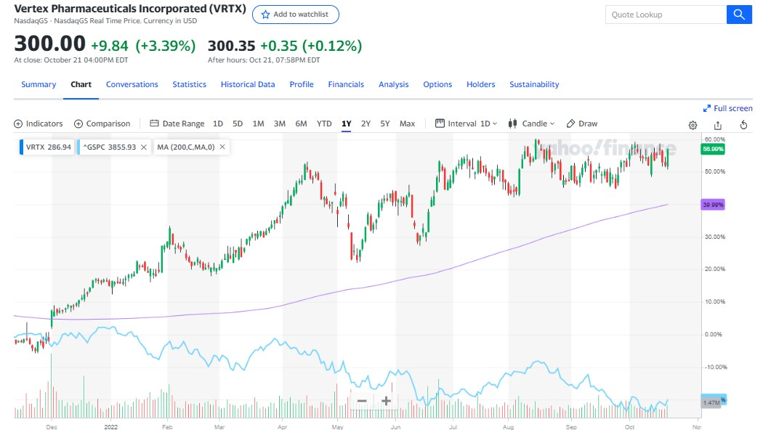Open the Profile tab
The width and height of the screenshot is (763, 430).
pos(302,84)
